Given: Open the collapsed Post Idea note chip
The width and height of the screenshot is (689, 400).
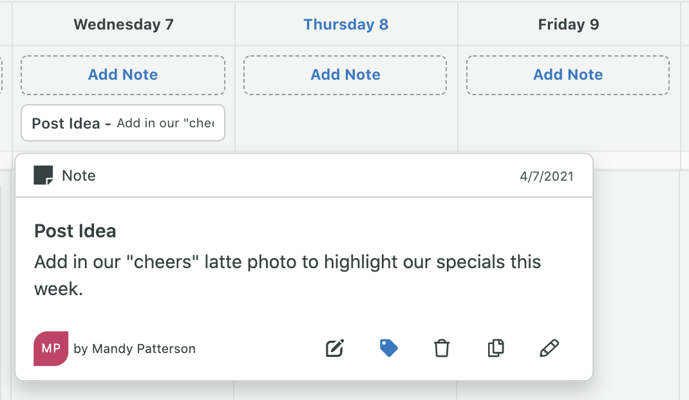Looking at the screenshot, I should point(123,123).
